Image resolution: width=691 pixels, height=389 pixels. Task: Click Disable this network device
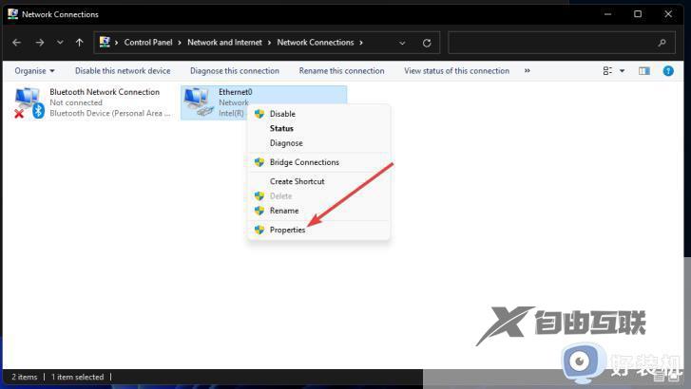click(123, 71)
